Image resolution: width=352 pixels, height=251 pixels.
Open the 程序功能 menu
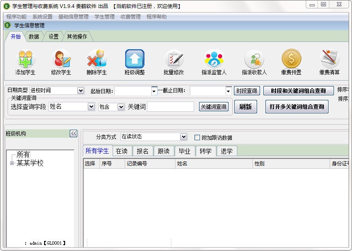(x=16, y=17)
